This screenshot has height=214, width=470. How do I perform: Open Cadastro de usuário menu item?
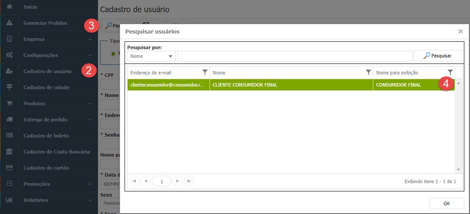coord(44,71)
